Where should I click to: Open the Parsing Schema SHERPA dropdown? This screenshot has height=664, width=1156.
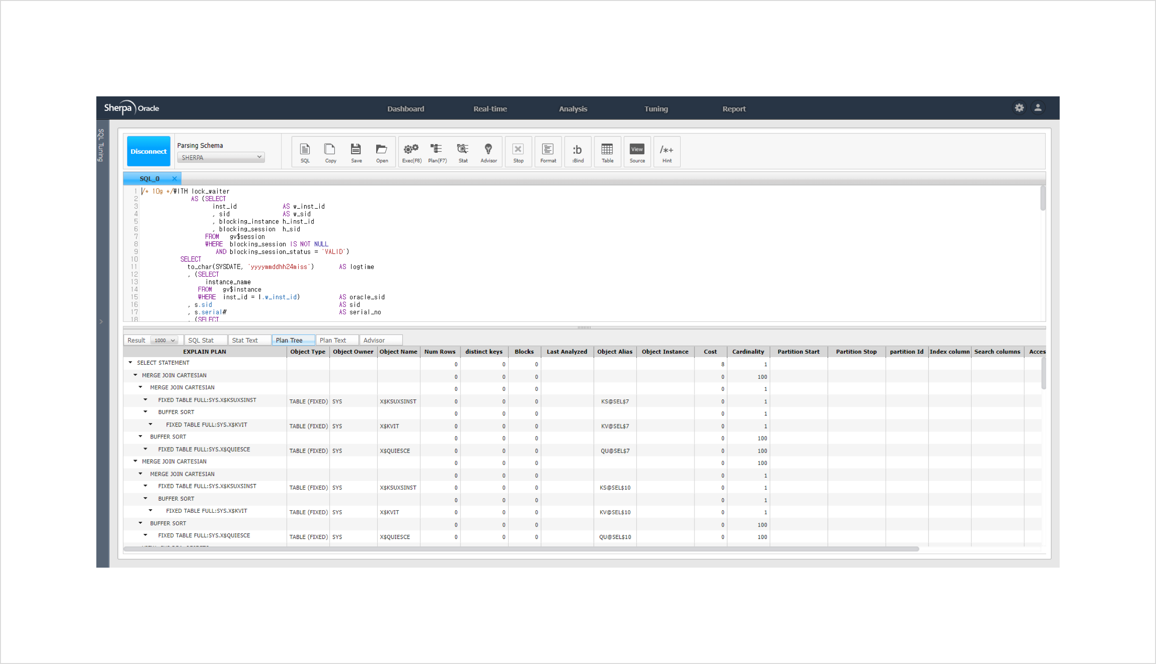coord(221,158)
